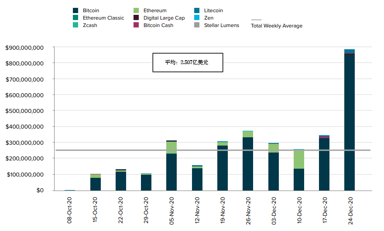Image resolution: width=384 pixels, height=231 pixels.
Task: Click the Bitcoin segment of the 12-Nov-20 bar
Action: pos(197,180)
